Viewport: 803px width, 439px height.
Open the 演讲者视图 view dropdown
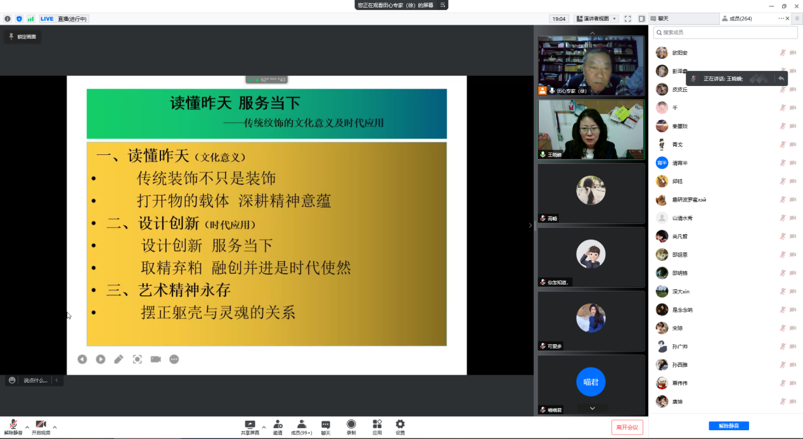596,19
